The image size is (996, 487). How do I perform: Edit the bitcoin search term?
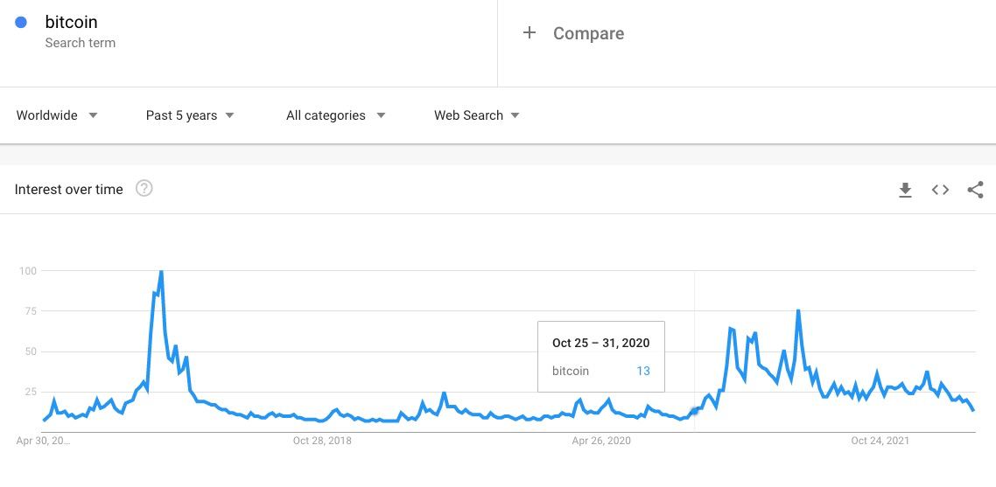(72, 22)
